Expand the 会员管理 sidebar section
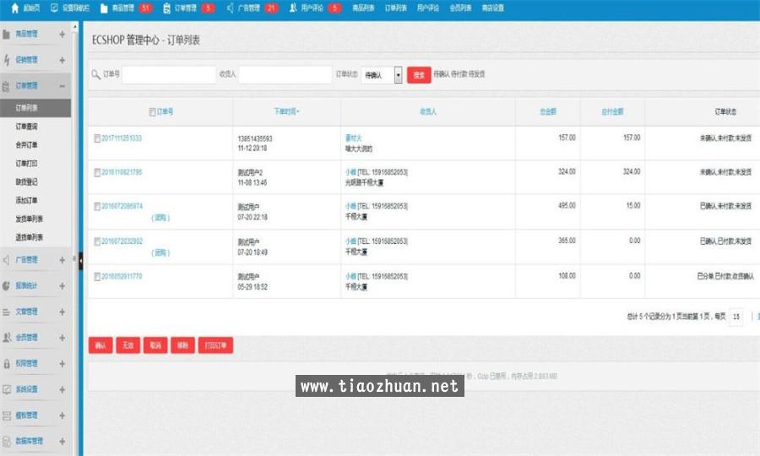760x456 pixels. point(62,338)
